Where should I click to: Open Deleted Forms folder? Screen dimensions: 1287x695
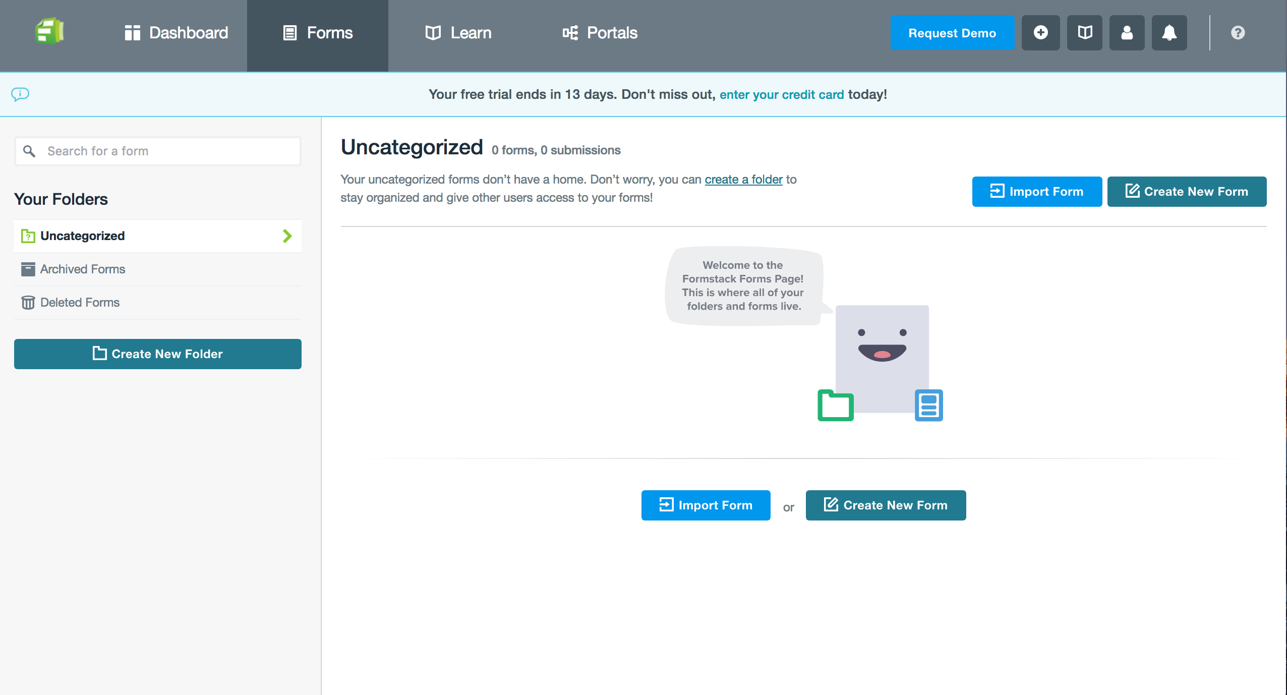(158, 303)
